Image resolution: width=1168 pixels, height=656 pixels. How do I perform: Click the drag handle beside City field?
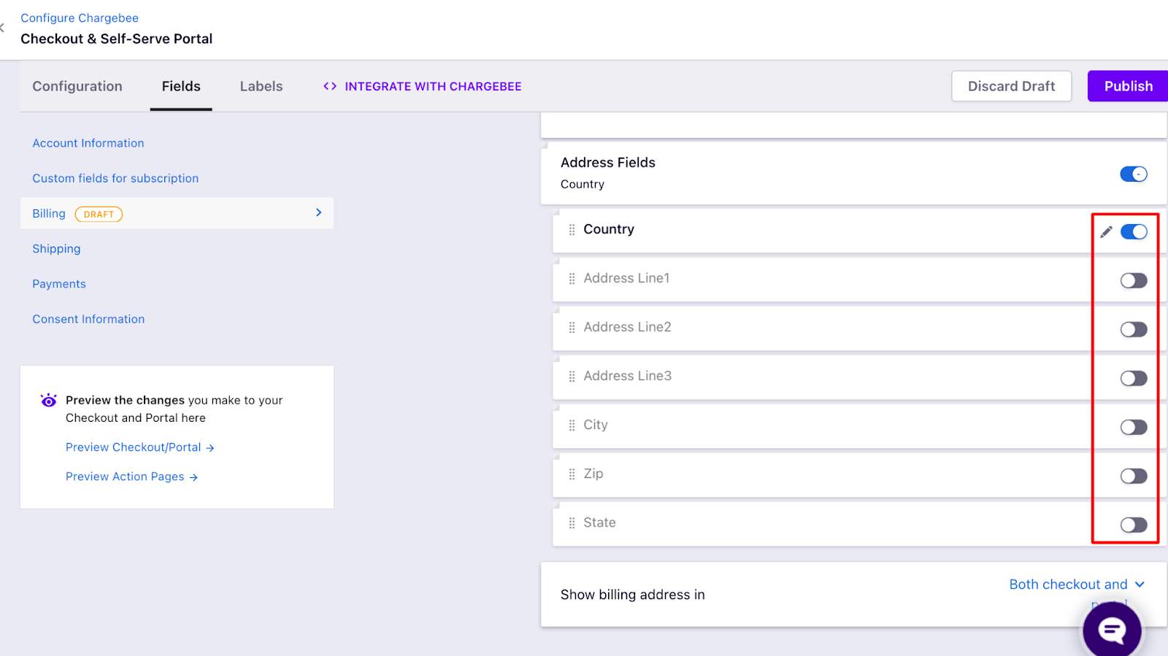click(572, 425)
